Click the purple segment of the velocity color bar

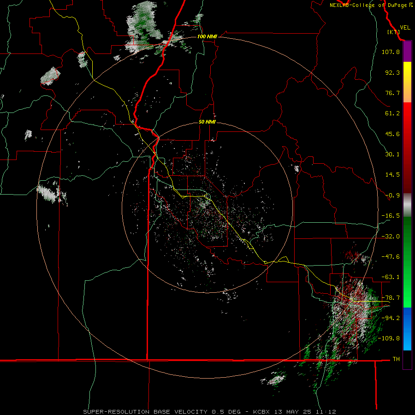(x=407, y=51)
